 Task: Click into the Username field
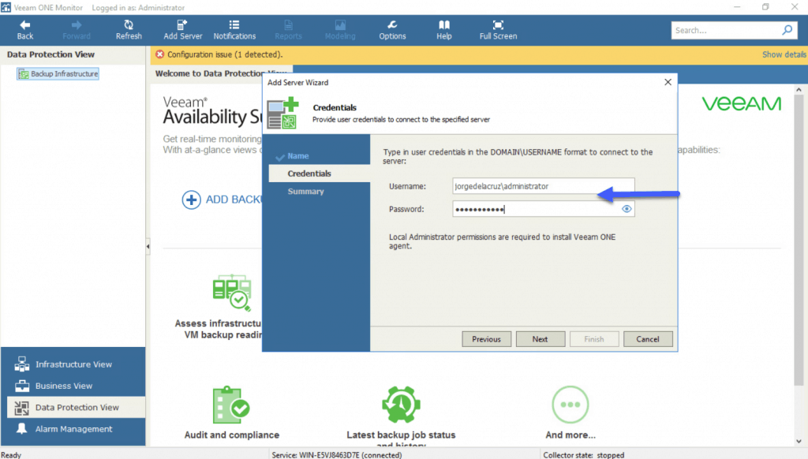pyautogui.click(x=543, y=186)
